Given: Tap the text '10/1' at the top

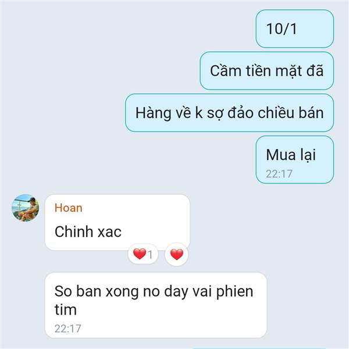Looking at the screenshot, I should (282, 29).
